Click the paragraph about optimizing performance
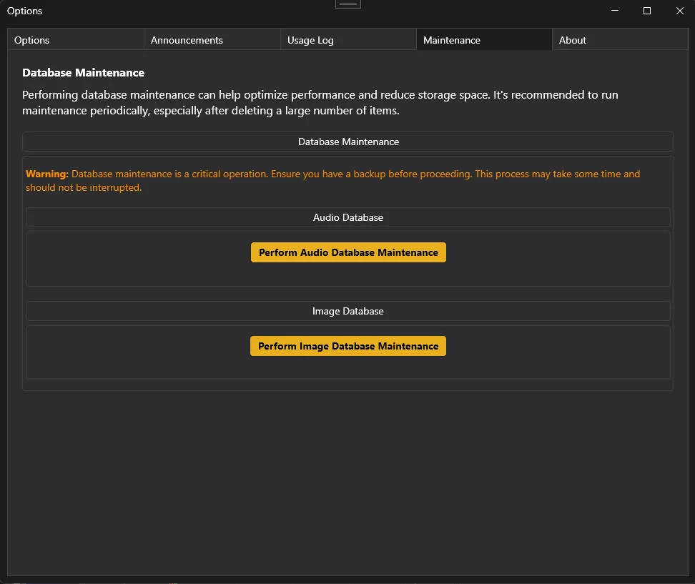 tap(320, 102)
